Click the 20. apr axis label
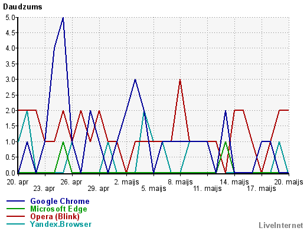This screenshot has width=307, height=231. point(18,182)
